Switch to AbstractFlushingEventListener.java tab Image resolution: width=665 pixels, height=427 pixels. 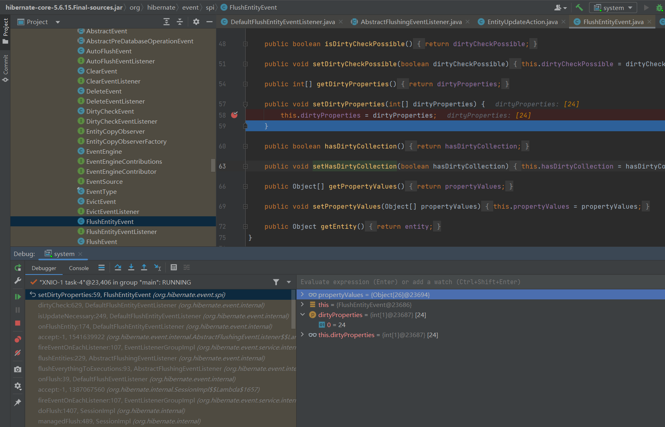click(411, 22)
